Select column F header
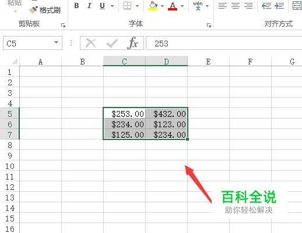 point(250,62)
